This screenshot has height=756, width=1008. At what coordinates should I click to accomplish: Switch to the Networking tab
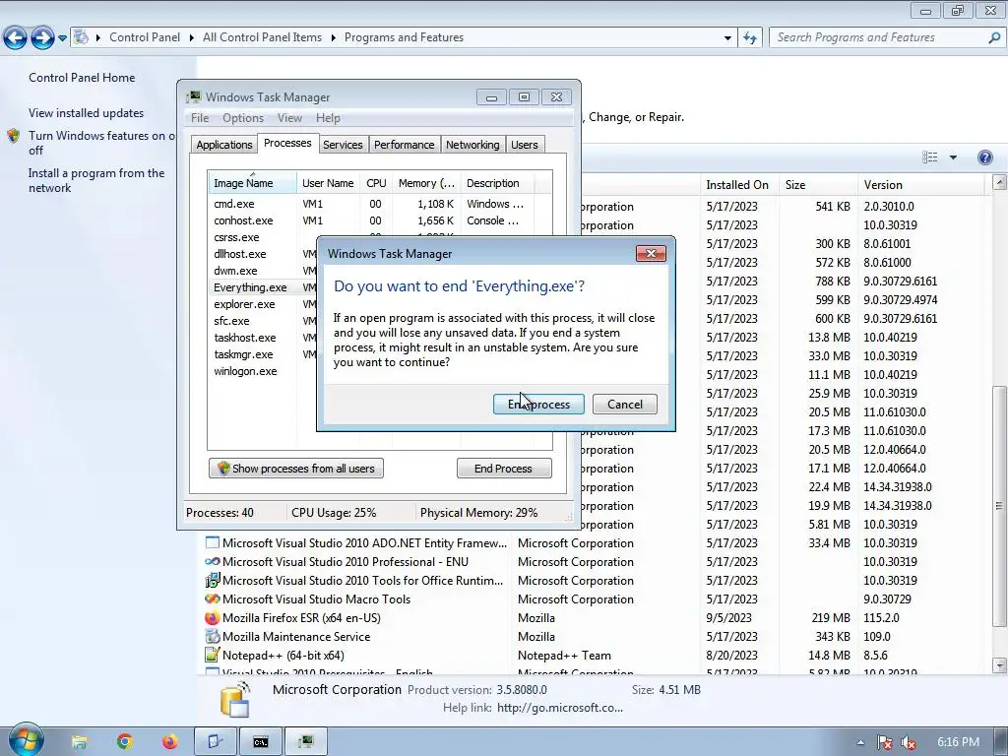coord(472,145)
